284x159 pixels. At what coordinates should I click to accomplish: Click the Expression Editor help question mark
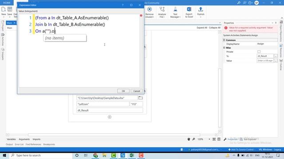point(122,5)
